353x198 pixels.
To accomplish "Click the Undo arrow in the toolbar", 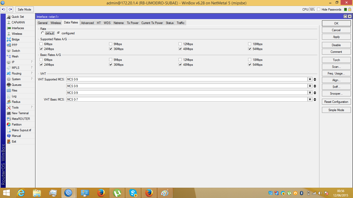I will coord(4,10).
